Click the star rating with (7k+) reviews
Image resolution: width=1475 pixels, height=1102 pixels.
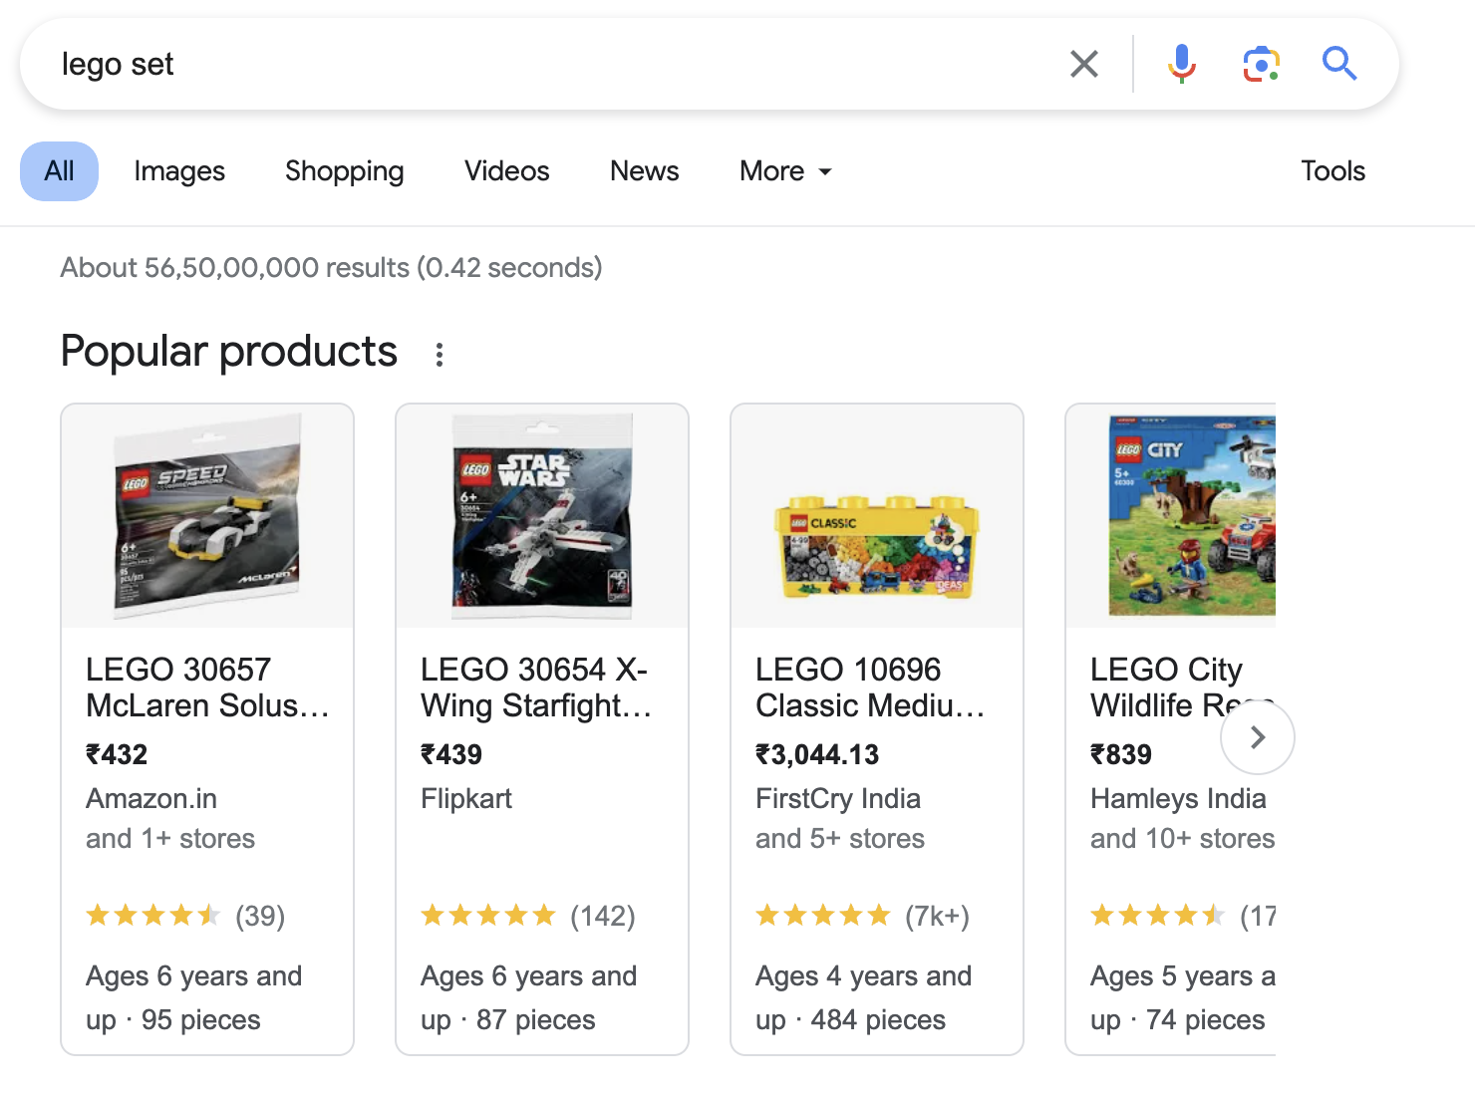click(862, 916)
